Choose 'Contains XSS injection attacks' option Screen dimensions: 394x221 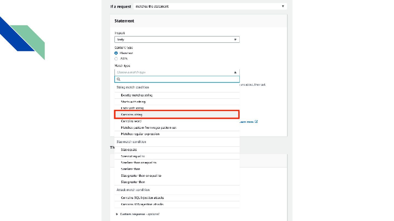coord(177,204)
